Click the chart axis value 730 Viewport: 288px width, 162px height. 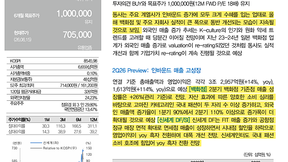point(14,148)
